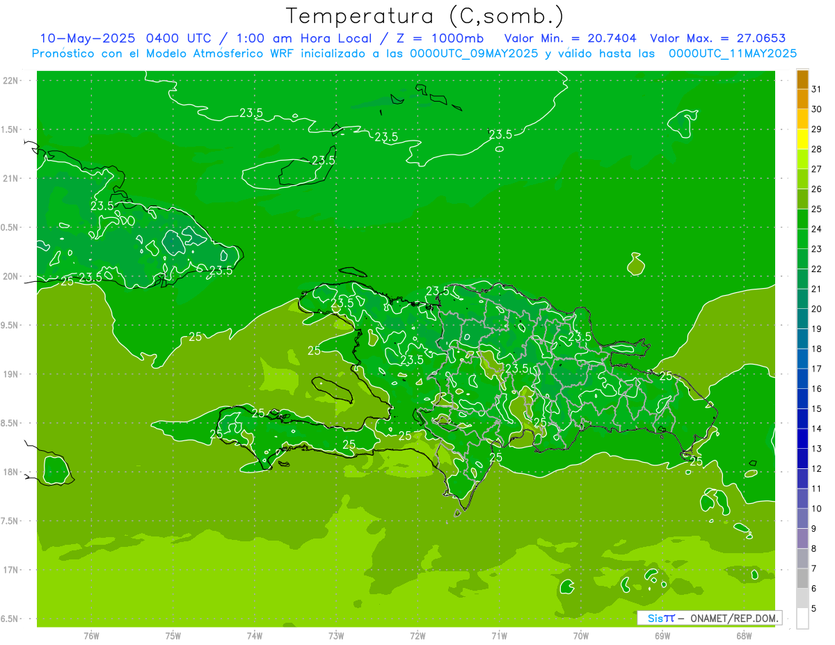Viewport: 835px width, 645px height.
Task: Click the white bottom swatch of color bar
Action: point(802,619)
